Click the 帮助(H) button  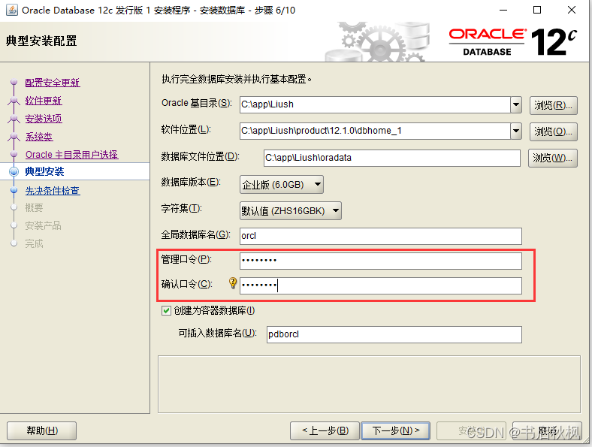click(42, 430)
